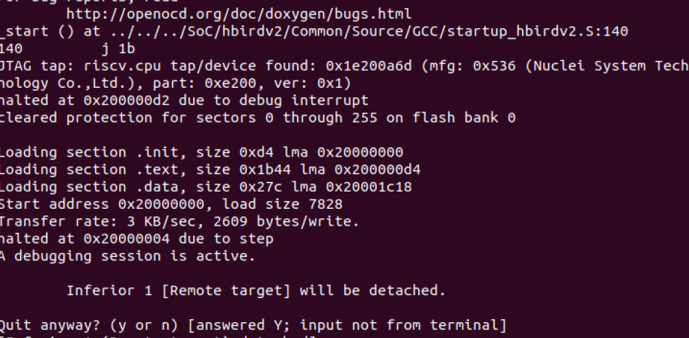Click the 'Quit anyway? (y or n)' prompt
This screenshot has width=689, height=338.
tap(89, 325)
